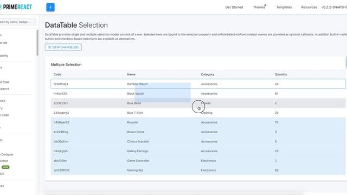347x195 pixels.
Task: Click the Black Watch name cell
Action: (x=136, y=94)
